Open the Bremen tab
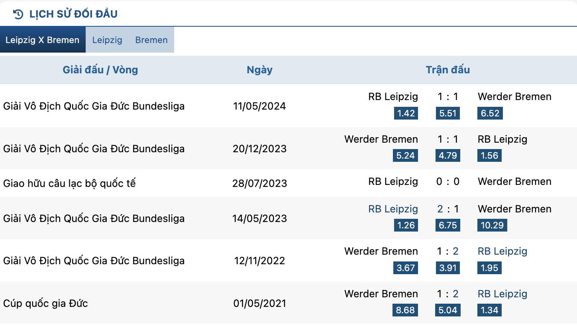577x326 pixels. coord(151,40)
